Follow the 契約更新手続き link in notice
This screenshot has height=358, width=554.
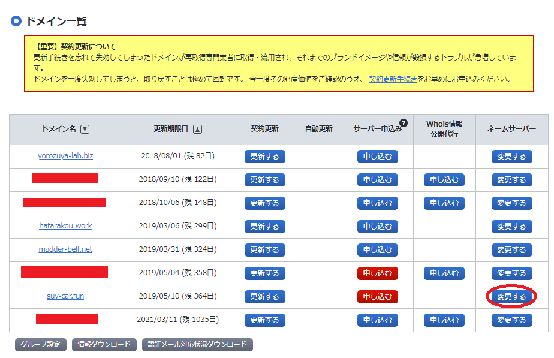pyautogui.click(x=393, y=79)
